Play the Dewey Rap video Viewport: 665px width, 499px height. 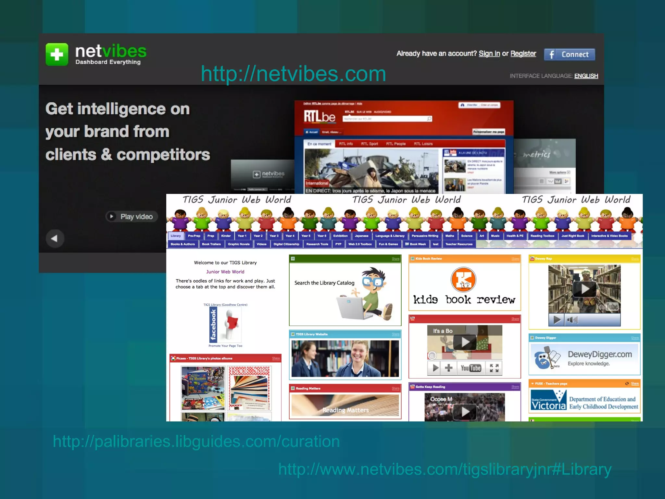584,288
